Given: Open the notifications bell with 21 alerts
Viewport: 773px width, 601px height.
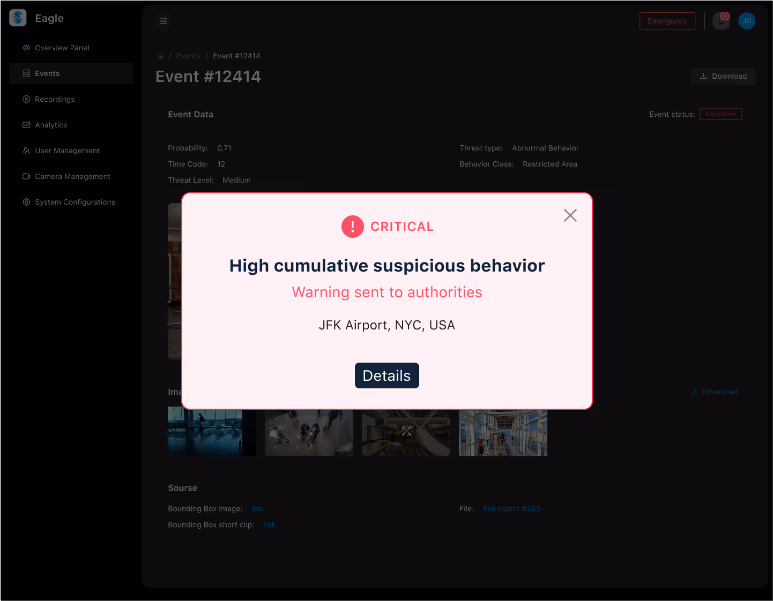Looking at the screenshot, I should [x=720, y=20].
